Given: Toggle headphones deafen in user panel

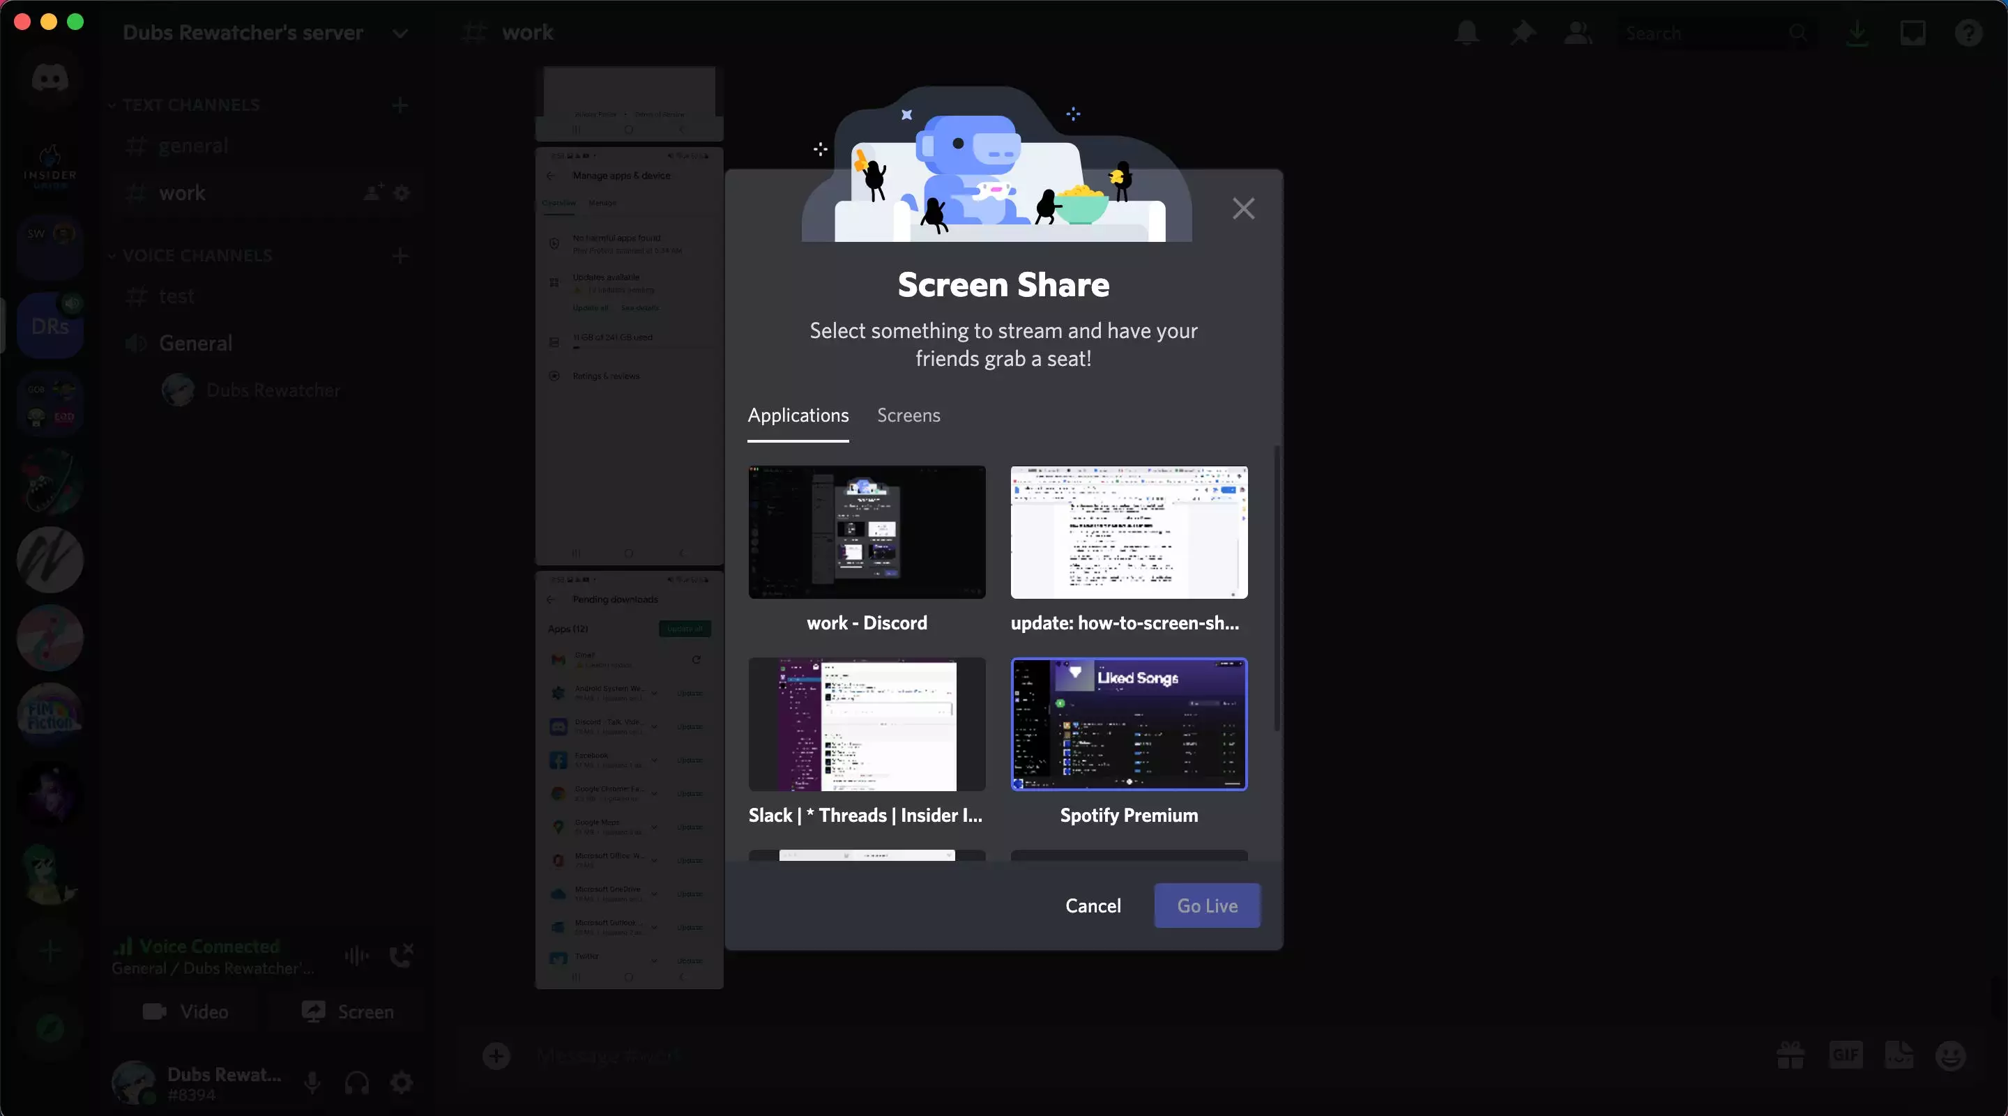Looking at the screenshot, I should coord(357,1082).
